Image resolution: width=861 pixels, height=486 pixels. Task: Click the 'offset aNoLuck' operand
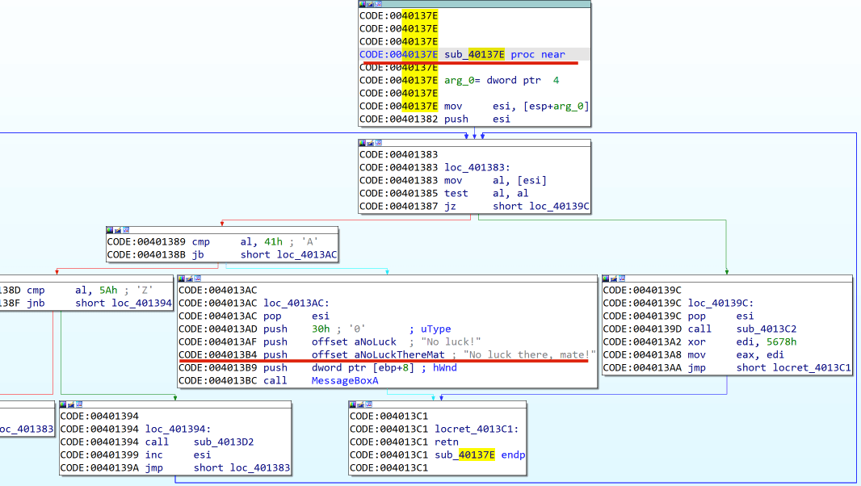pyautogui.click(x=354, y=341)
